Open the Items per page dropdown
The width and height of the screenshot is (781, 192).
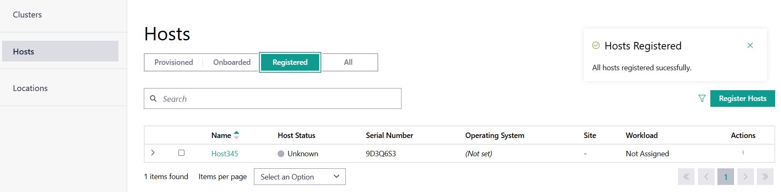300,177
